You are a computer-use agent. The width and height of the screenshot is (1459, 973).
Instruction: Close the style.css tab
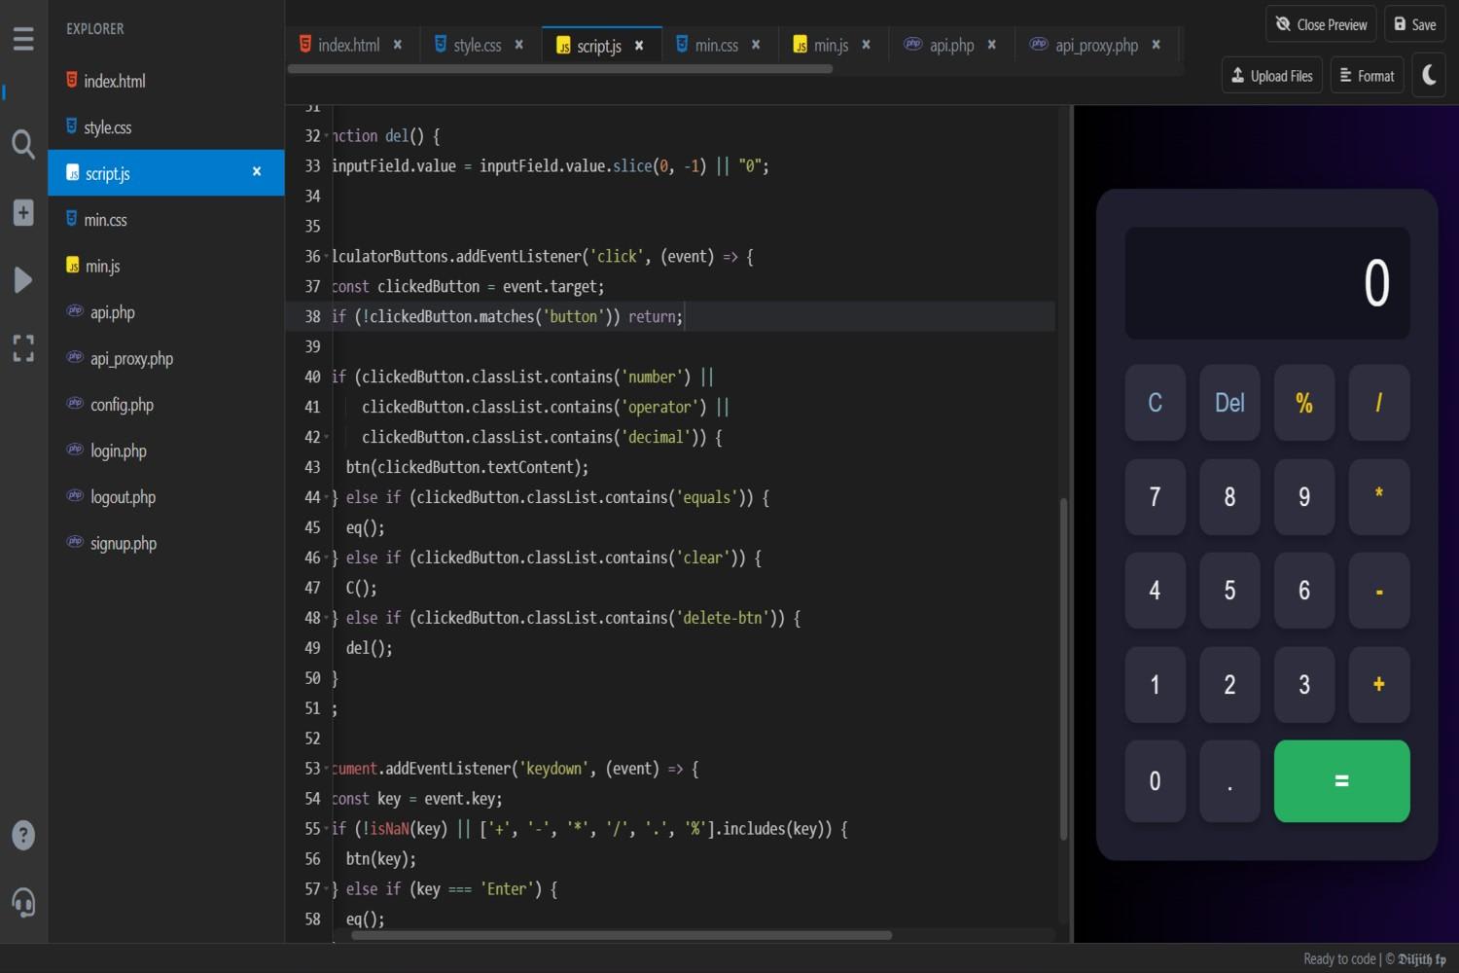pyautogui.click(x=519, y=45)
